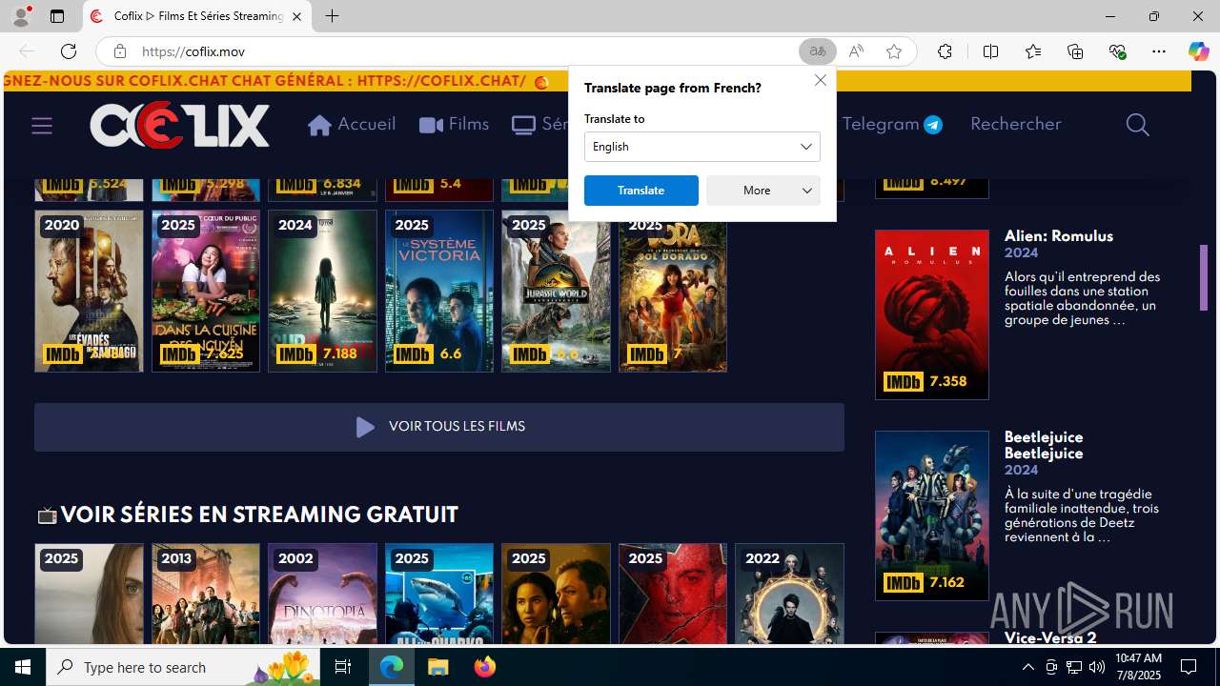Open the browser profile icon
Image resolution: width=1220 pixels, height=686 pixels.
coord(21,16)
